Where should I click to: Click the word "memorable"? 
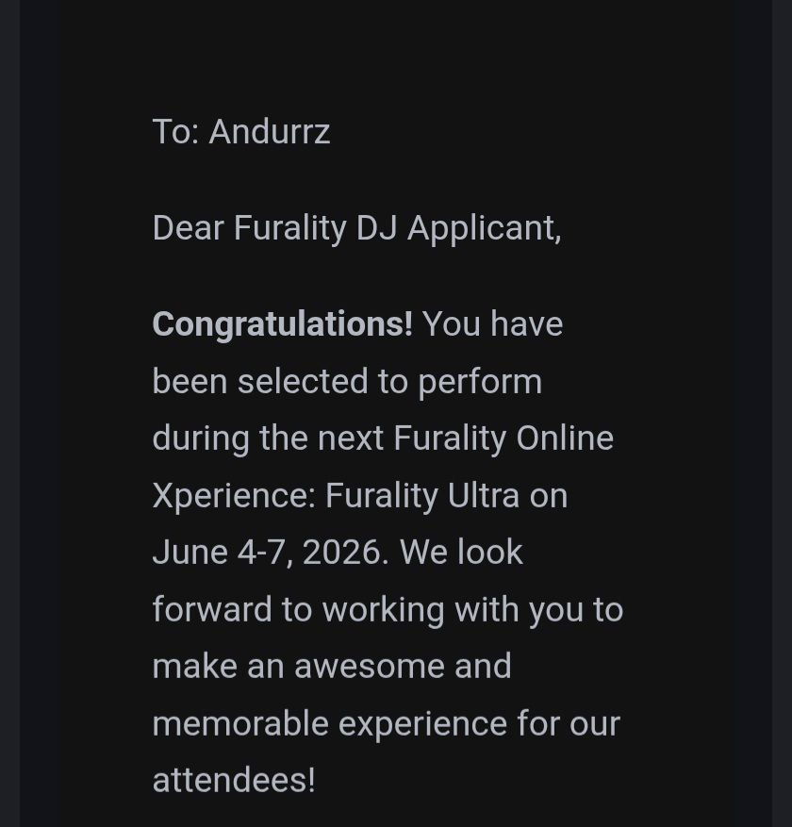pyautogui.click(x=240, y=724)
